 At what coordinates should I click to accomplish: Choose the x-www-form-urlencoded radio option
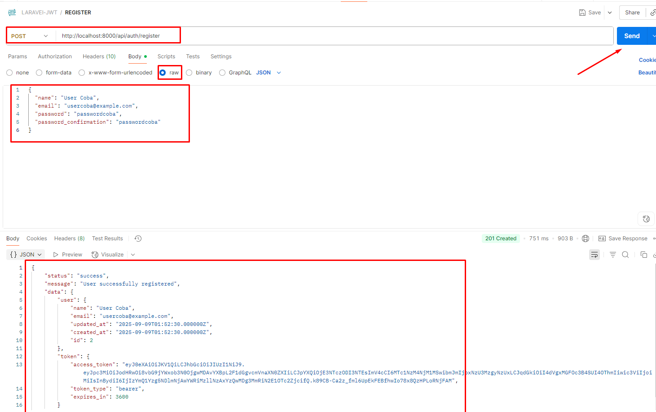click(82, 73)
